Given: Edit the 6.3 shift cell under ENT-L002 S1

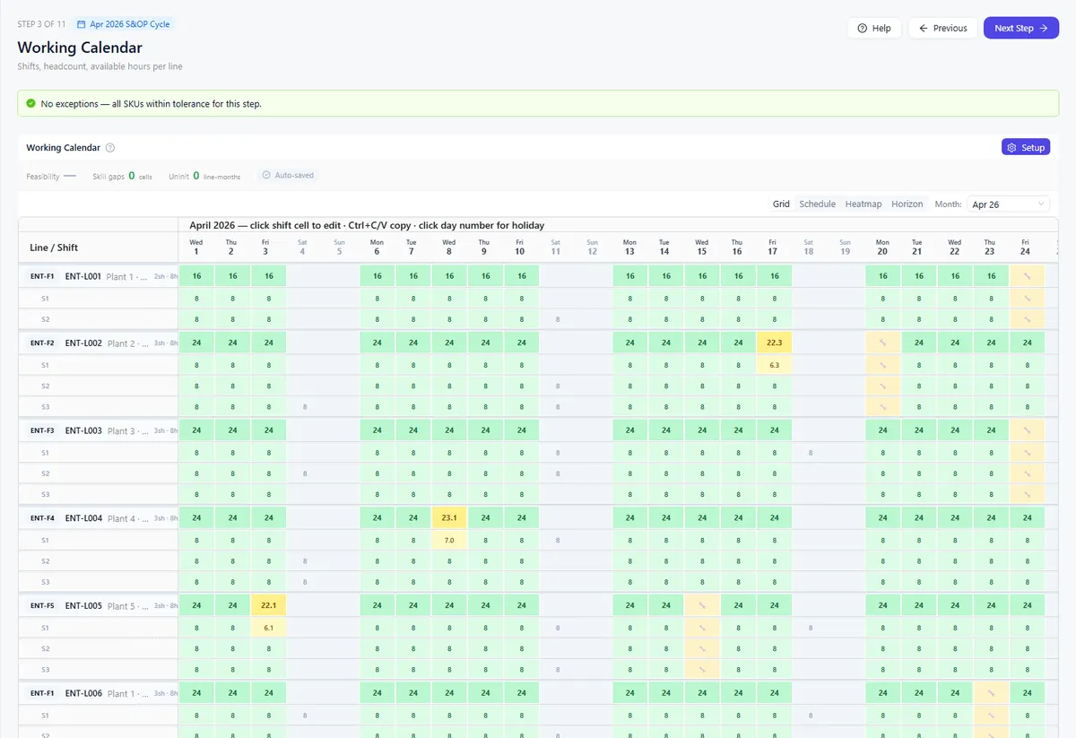Looking at the screenshot, I should tap(774, 365).
